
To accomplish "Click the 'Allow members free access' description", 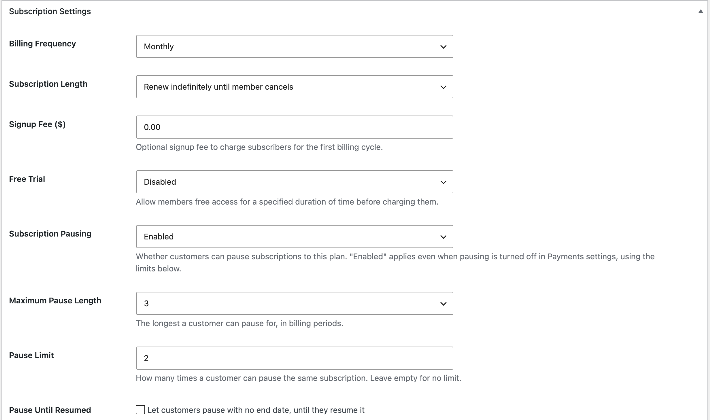I will coord(287,202).
